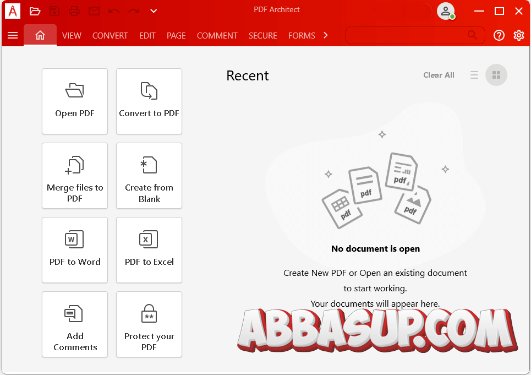
Task: Click the Save icon in title bar
Action: click(54, 11)
